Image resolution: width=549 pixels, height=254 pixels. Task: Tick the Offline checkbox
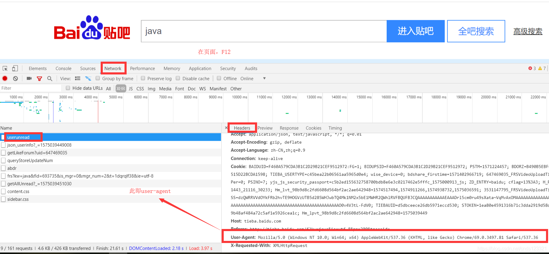click(219, 78)
